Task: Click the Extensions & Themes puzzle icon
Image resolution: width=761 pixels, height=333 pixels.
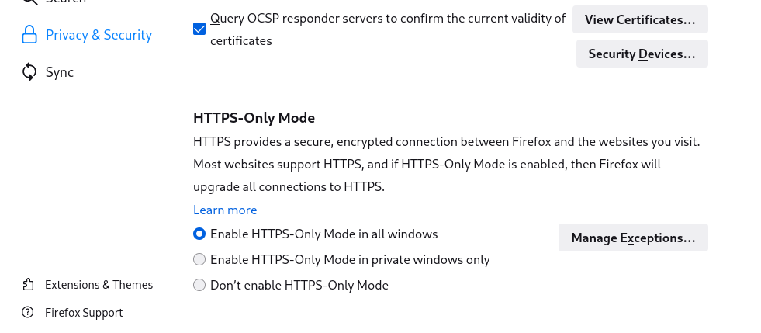Action: tap(29, 285)
